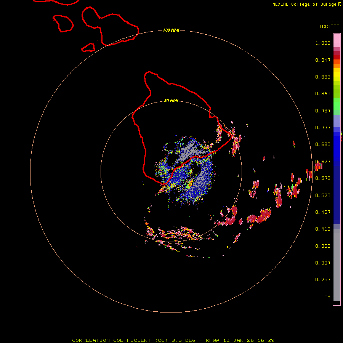Click the 0.413 value on color scale
Screen dimensions: 343x343
pyautogui.click(x=323, y=229)
